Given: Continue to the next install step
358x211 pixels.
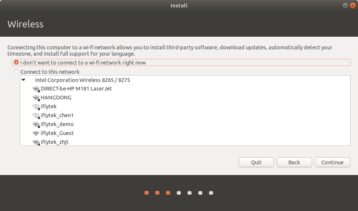Looking at the screenshot, I should click(332, 162).
